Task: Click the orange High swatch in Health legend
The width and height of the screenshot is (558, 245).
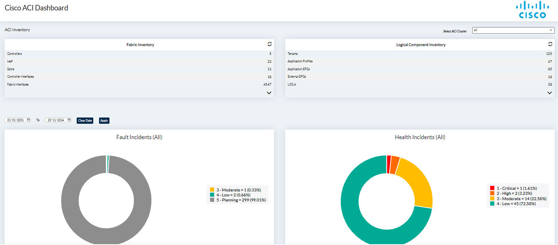Action: pyautogui.click(x=492, y=194)
